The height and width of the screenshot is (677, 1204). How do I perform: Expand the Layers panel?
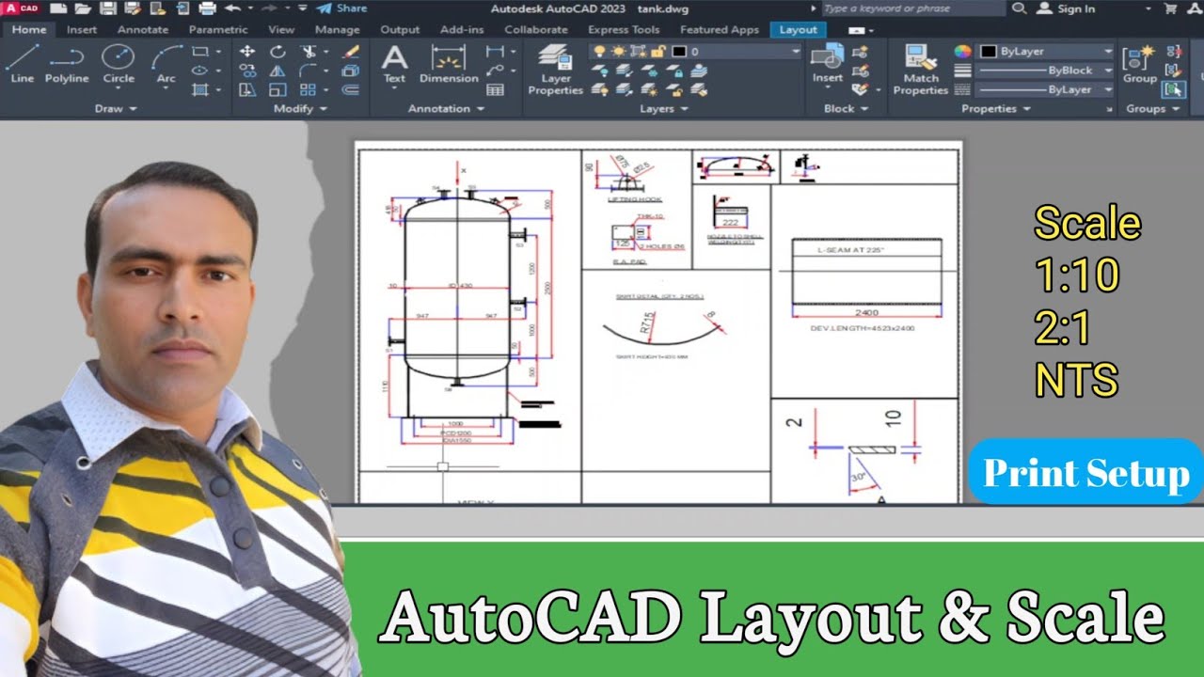663,109
